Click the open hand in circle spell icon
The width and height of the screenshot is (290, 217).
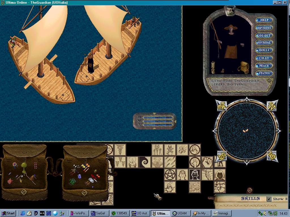(195, 162)
